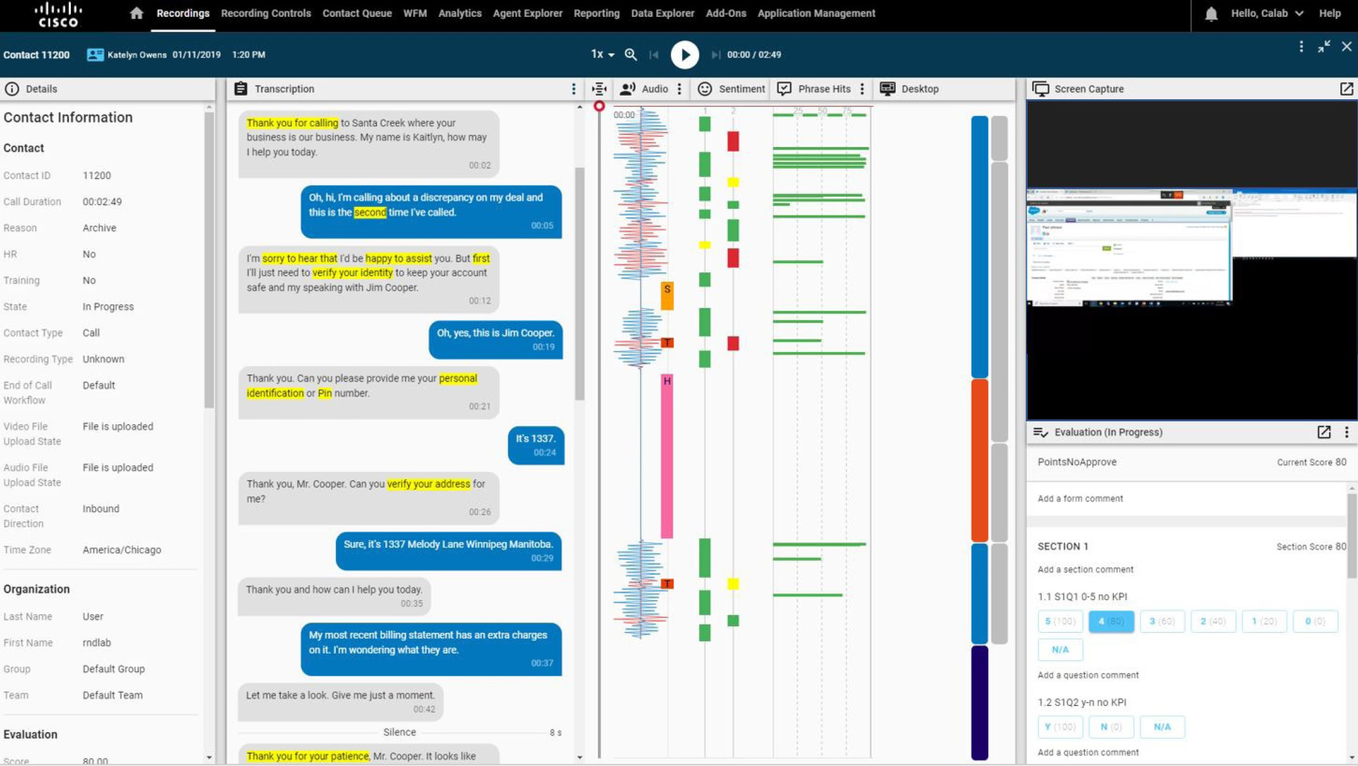Click the exit fullscreen collapse icon

(x=1324, y=47)
